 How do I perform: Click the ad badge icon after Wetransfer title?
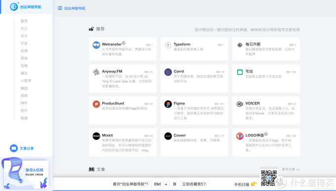point(124,43)
